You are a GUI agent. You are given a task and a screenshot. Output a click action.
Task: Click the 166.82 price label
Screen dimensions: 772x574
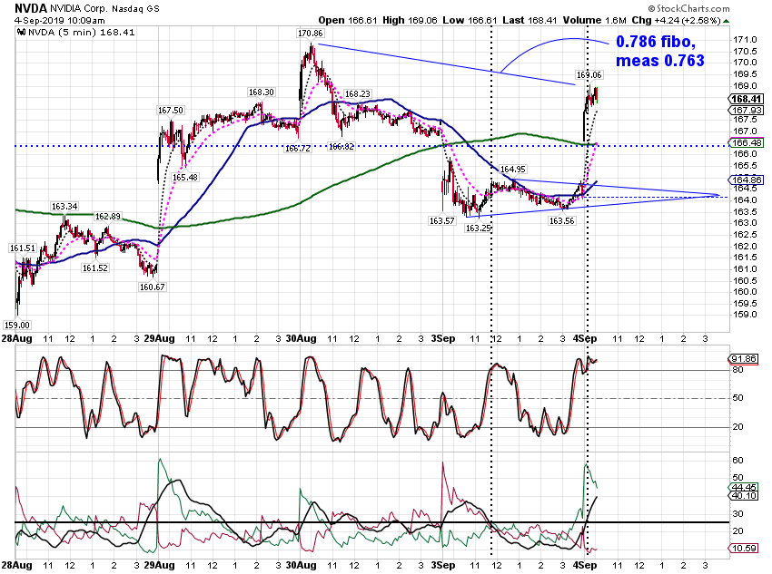(x=341, y=147)
